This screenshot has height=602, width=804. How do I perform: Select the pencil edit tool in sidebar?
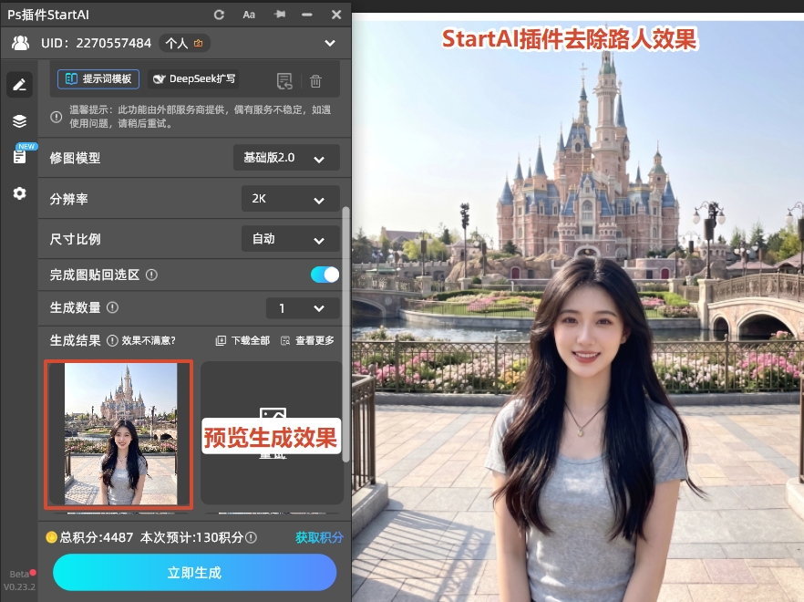tap(20, 84)
